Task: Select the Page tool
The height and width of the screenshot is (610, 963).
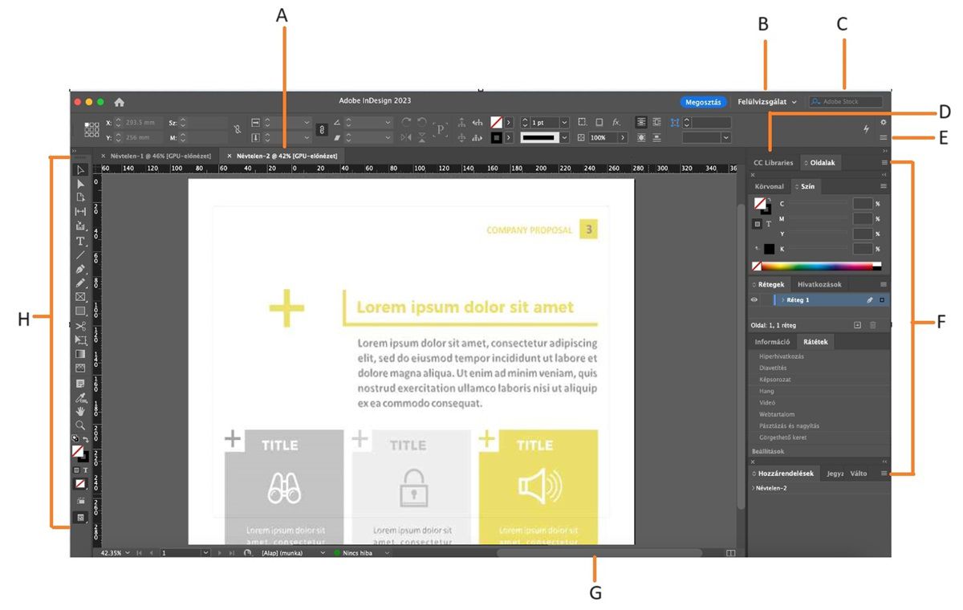Action: pyautogui.click(x=80, y=197)
